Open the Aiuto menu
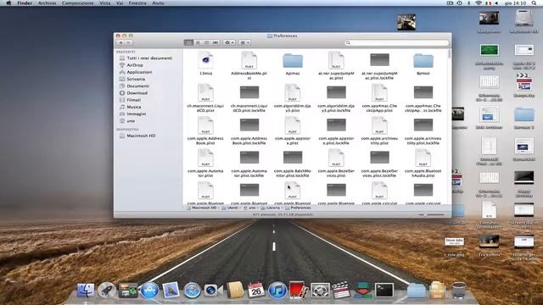 click(158, 3)
